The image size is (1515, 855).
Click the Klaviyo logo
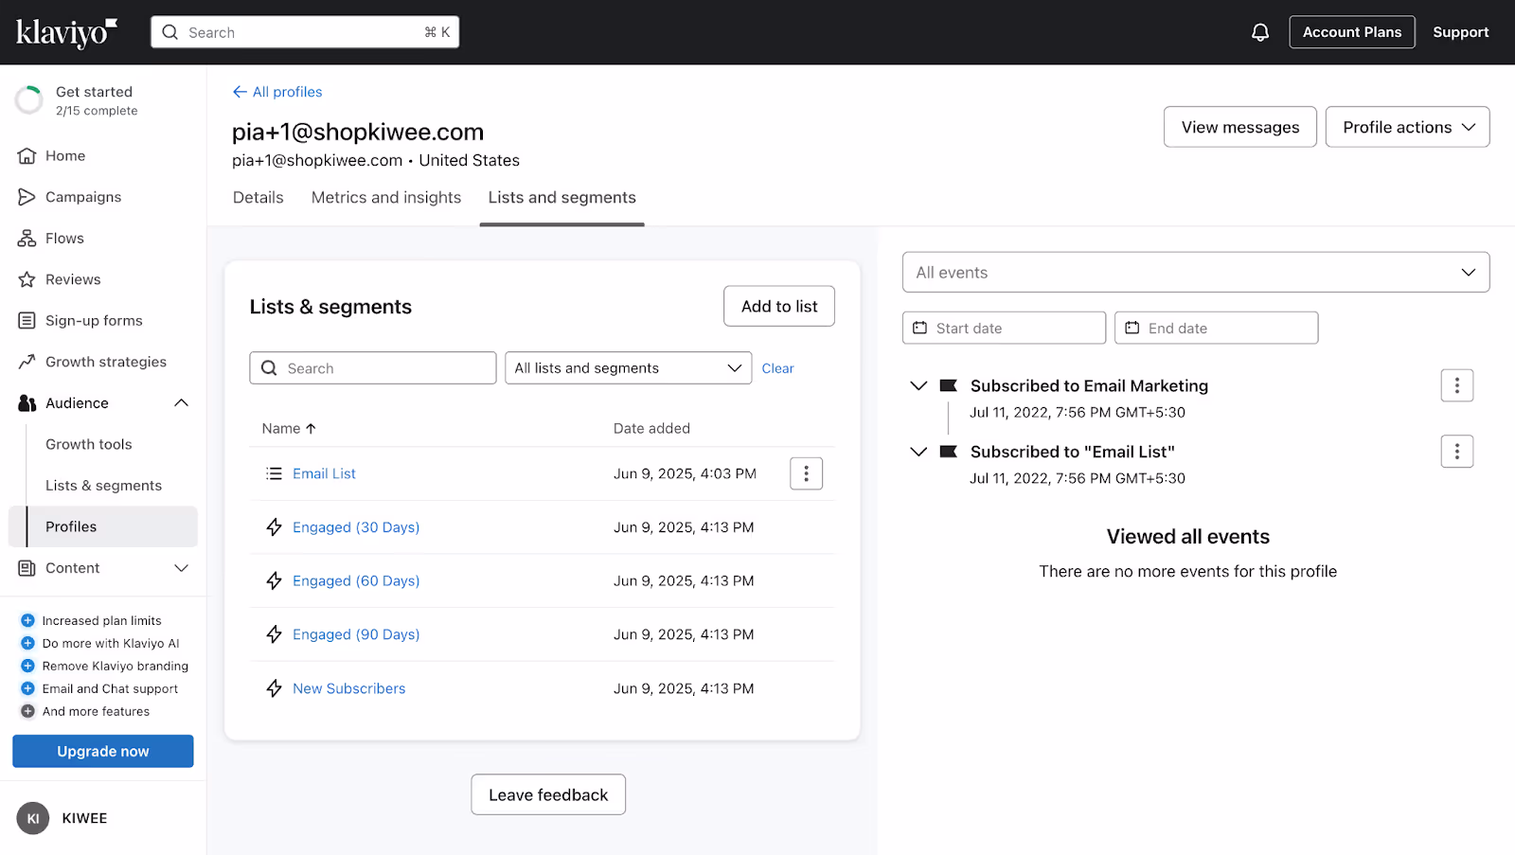click(66, 32)
